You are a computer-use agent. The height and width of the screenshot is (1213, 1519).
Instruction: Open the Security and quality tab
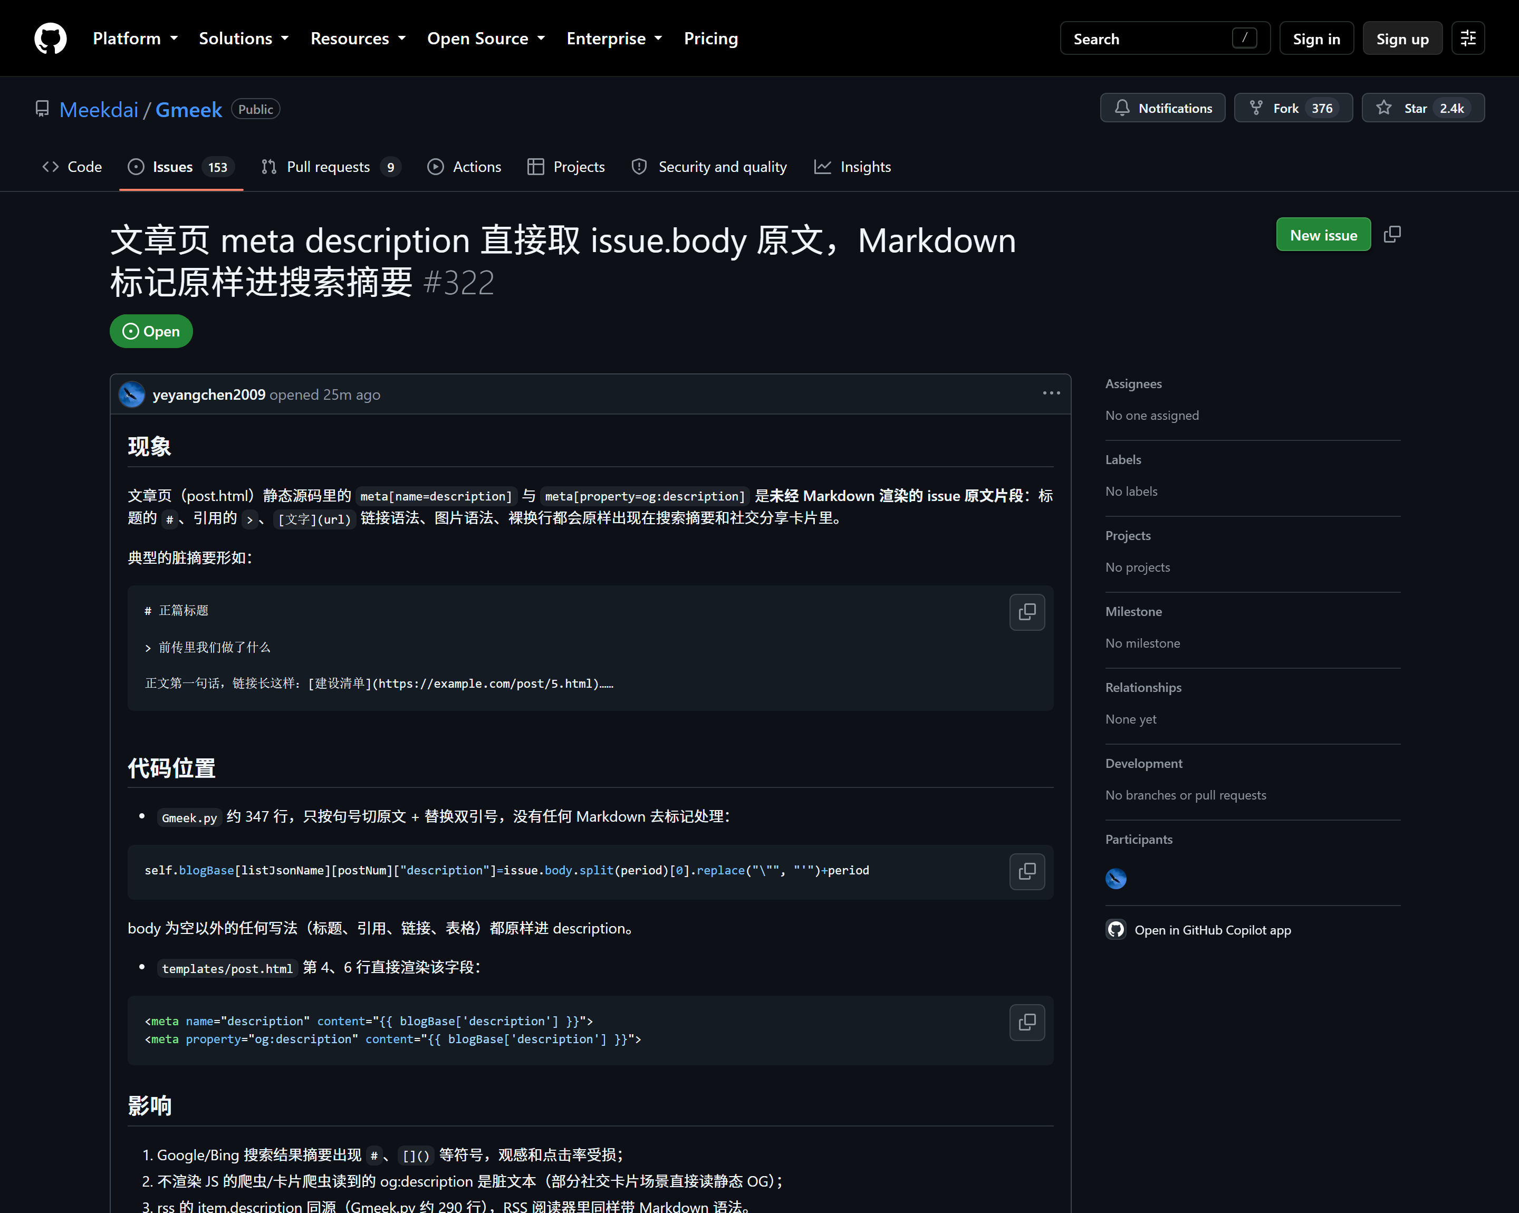pyautogui.click(x=709, y=167)
